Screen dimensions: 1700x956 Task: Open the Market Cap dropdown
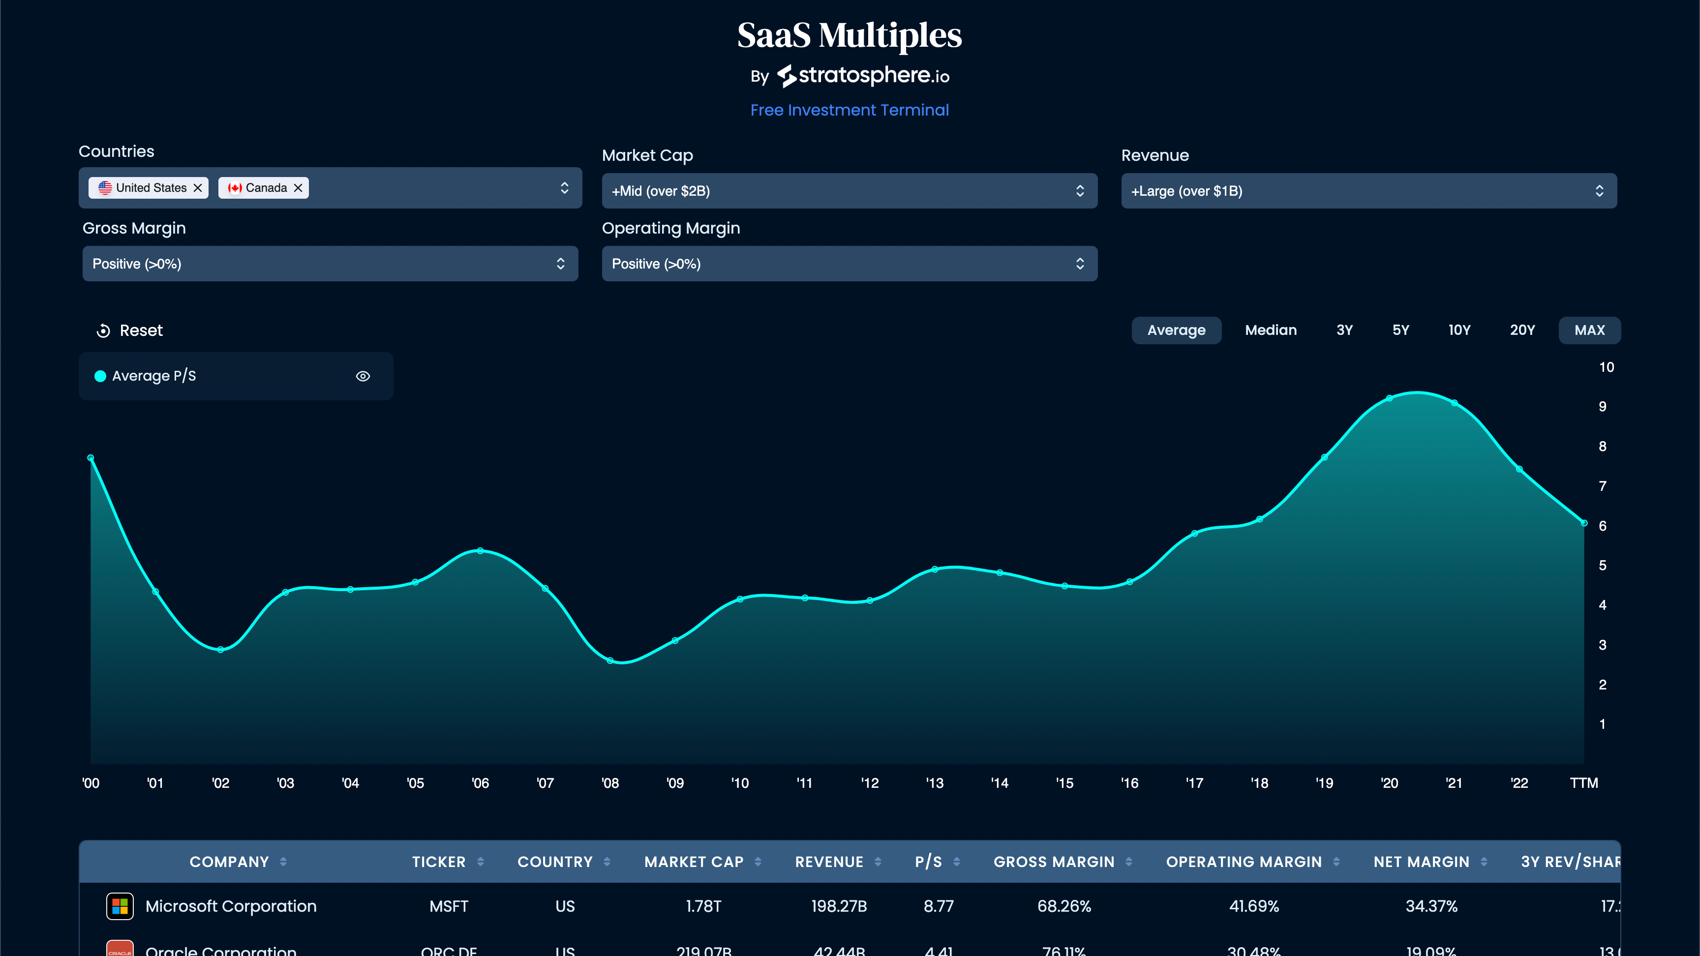pyautogui.click(x=850, y=191)
